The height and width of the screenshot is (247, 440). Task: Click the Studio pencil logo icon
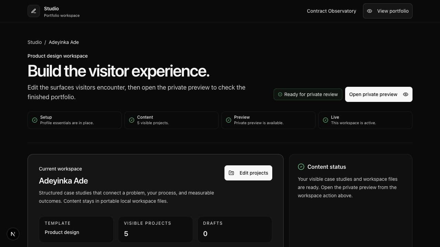point(34,11)
